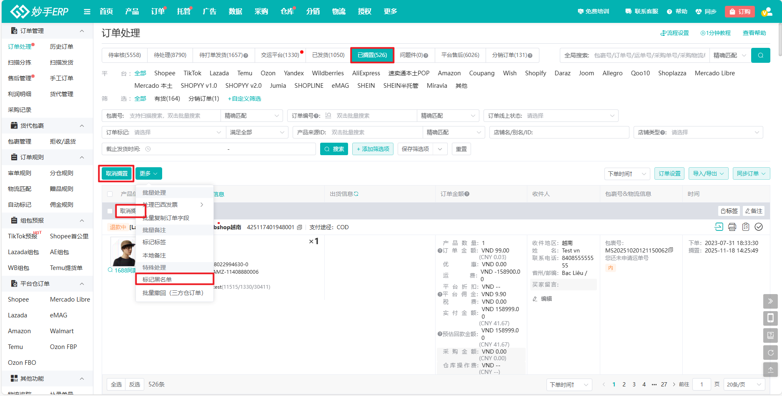The height and width of the screenshot is (396, 782).
Task: Click the 包裹号 search input field
Action: (173, 116)
